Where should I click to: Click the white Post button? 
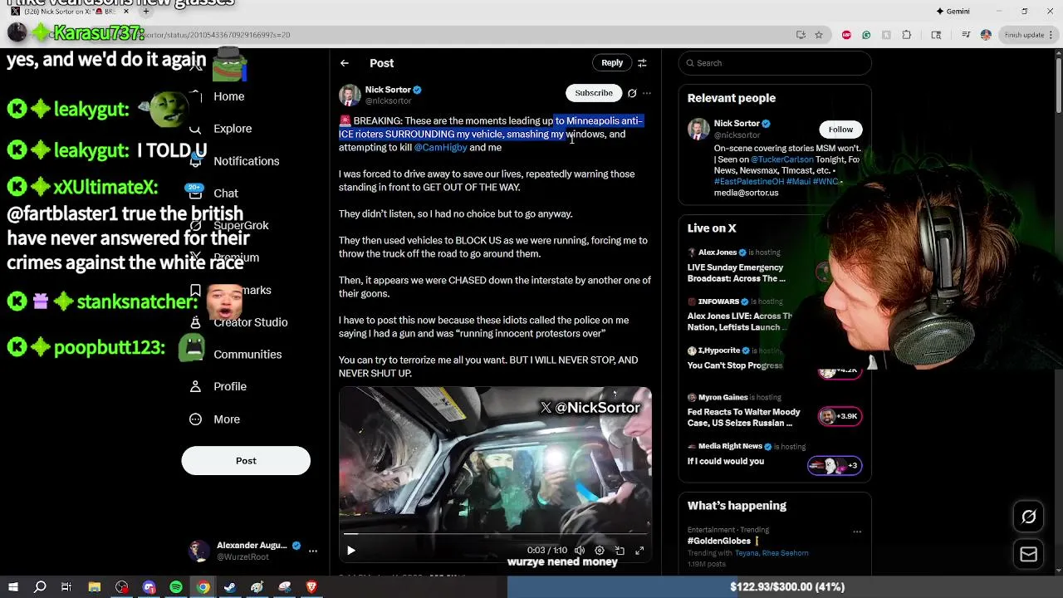(246, 461)
